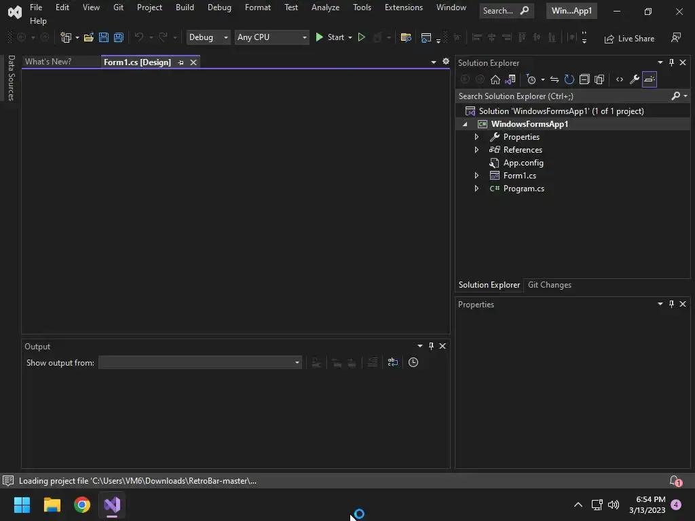Toggle Preview Selected Items icon
The height and width of the screenshot is (521, 695).
(x=650, y=80)
